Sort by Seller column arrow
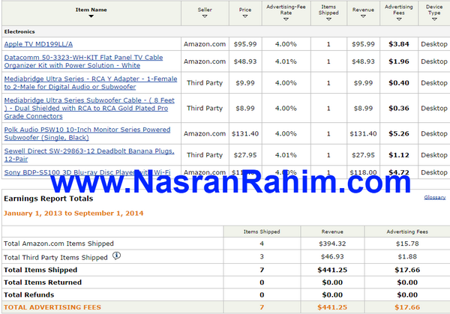This screenshot has width=450, height=314. [x=205, y=16]
